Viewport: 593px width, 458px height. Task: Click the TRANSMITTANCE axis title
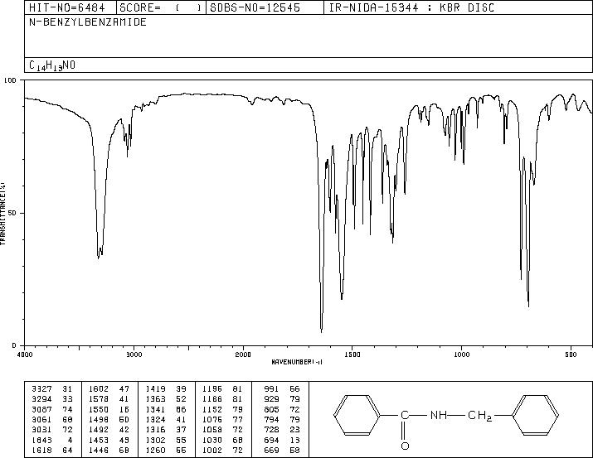point(2,213)
